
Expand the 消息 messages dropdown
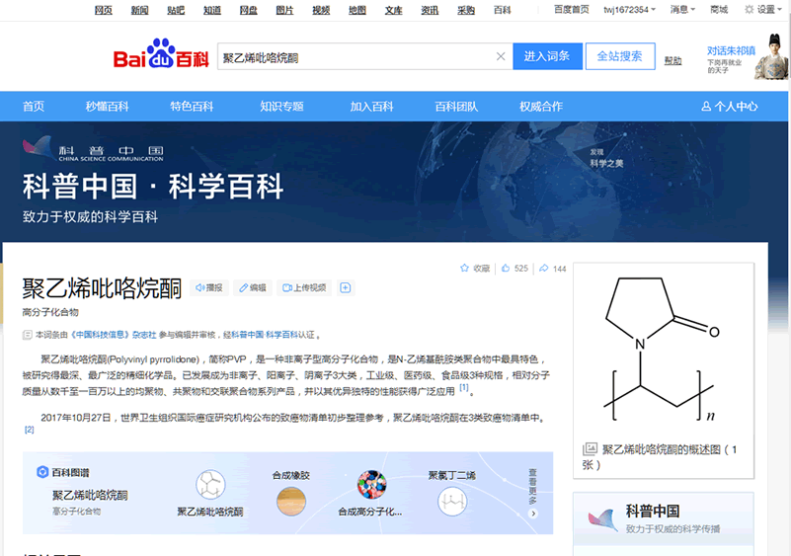(x=682, y=10)
